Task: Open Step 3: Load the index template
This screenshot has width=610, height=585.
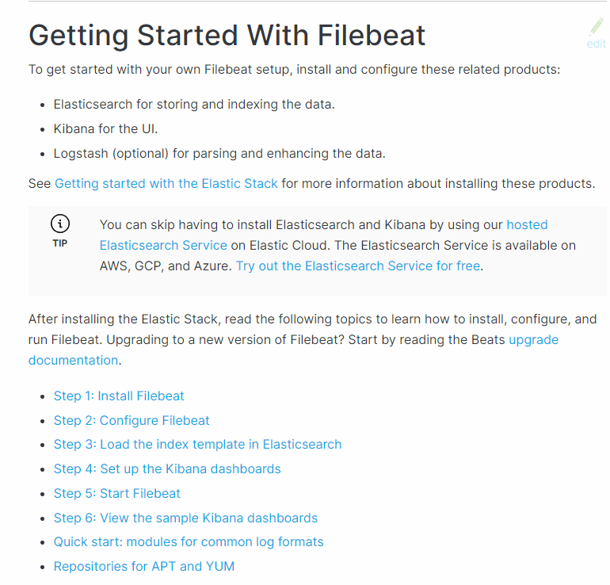Action: click(x=197, y=445)
